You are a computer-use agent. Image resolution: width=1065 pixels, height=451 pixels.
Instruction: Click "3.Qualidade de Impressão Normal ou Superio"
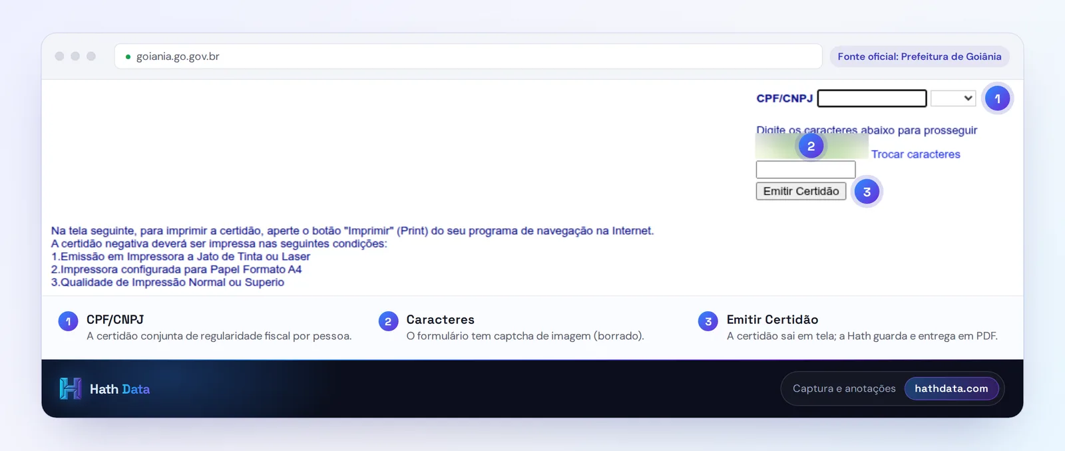[168, 282]
